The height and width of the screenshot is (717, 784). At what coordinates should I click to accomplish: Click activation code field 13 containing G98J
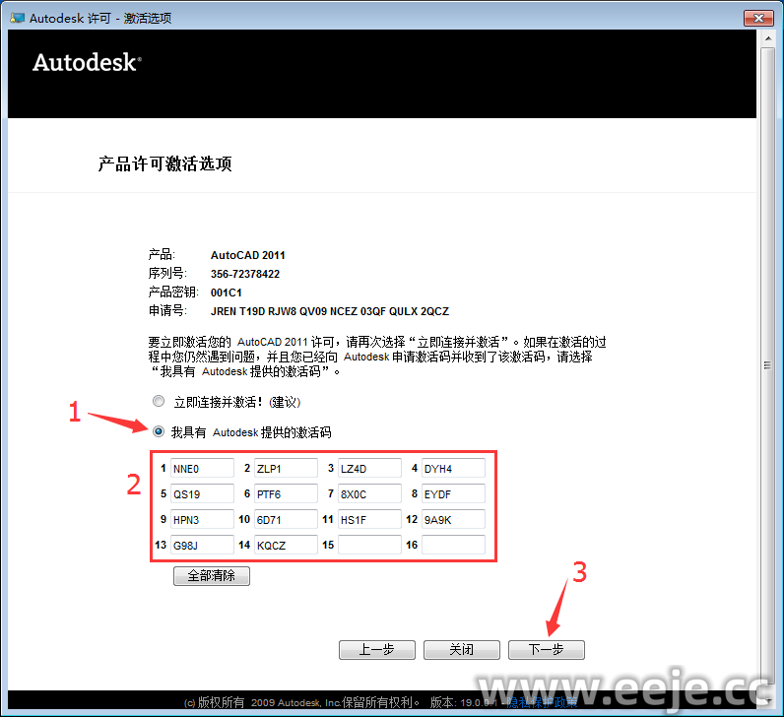202,545
